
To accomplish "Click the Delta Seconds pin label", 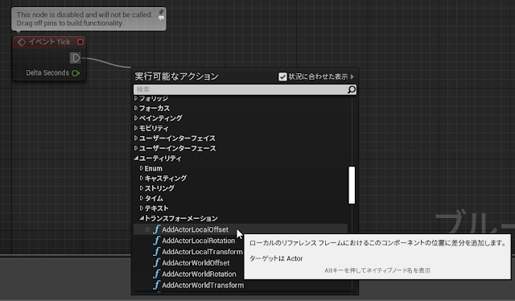I will (47, 73).
